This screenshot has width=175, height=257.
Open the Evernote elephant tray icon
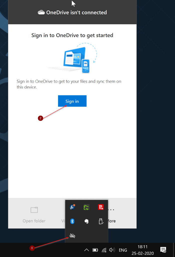[86, 221]
